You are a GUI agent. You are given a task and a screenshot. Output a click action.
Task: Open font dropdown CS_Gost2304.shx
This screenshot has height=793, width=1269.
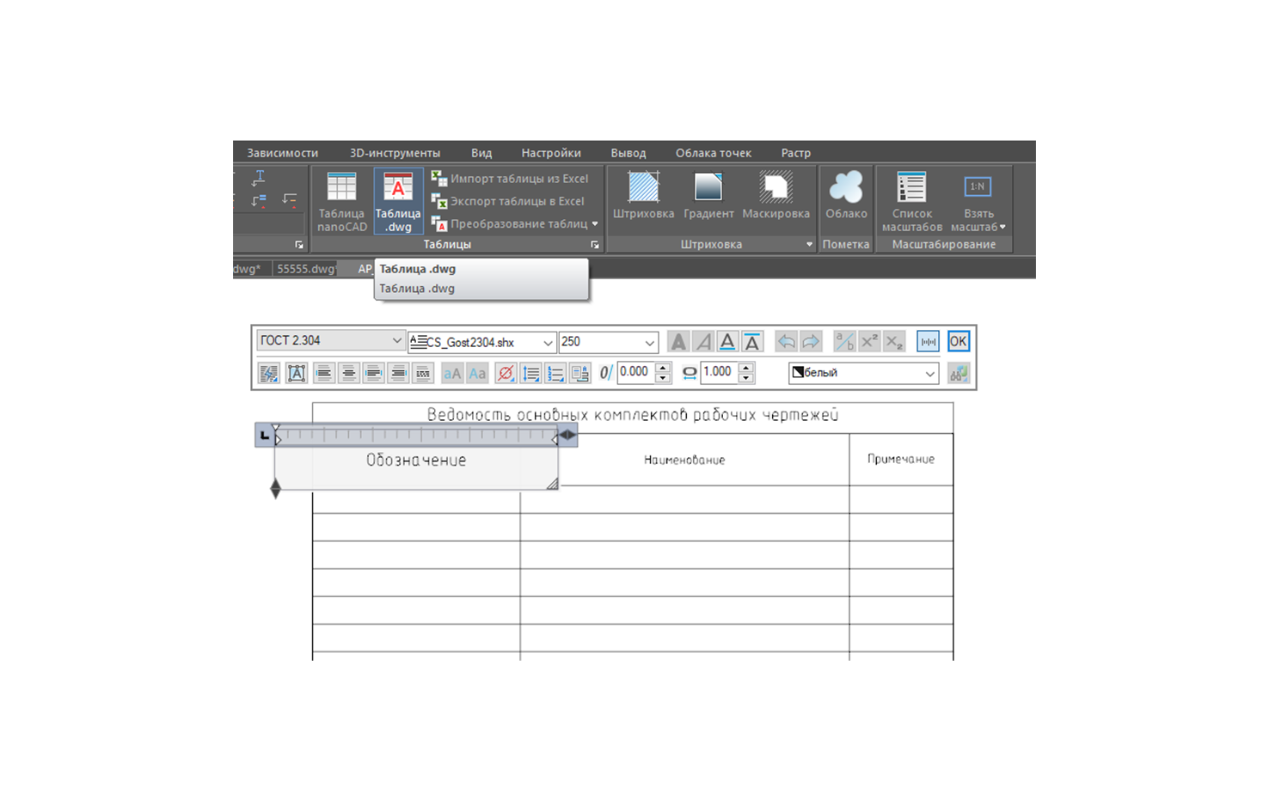[481, 342]
